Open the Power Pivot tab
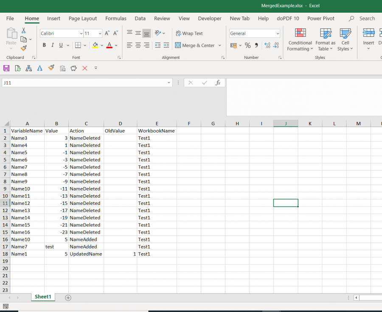Screen dimensions: 382x312 320,19
